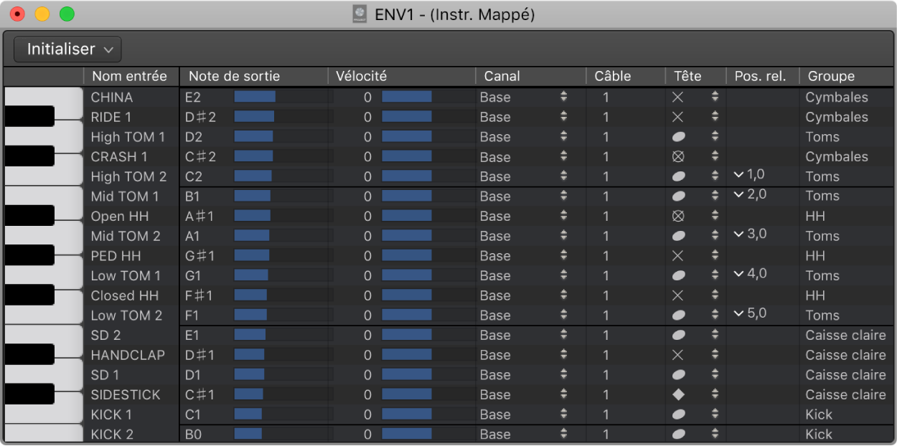Select the circled-cross head icon for Open HH
The image size is (897, 446).
[x=677, y=217]
